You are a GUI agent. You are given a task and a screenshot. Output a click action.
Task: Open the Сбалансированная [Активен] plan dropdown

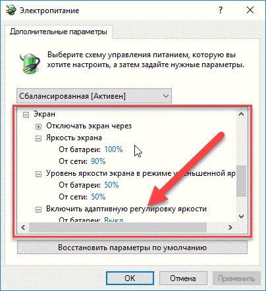(94, 96)
